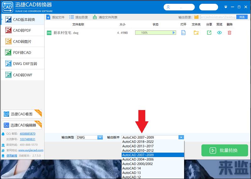Click the CAD转DWF sidebar icon
The height and width of the screenshot is (179, 251).
[8, 75]
